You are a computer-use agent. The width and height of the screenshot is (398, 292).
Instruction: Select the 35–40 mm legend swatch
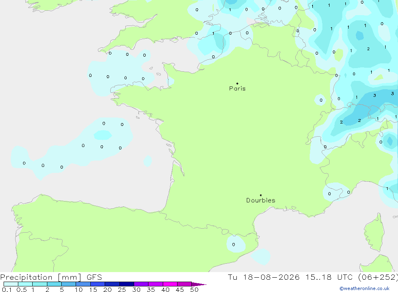point(156,284)
